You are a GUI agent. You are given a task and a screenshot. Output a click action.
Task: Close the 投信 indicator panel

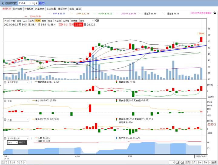[5, 101]
